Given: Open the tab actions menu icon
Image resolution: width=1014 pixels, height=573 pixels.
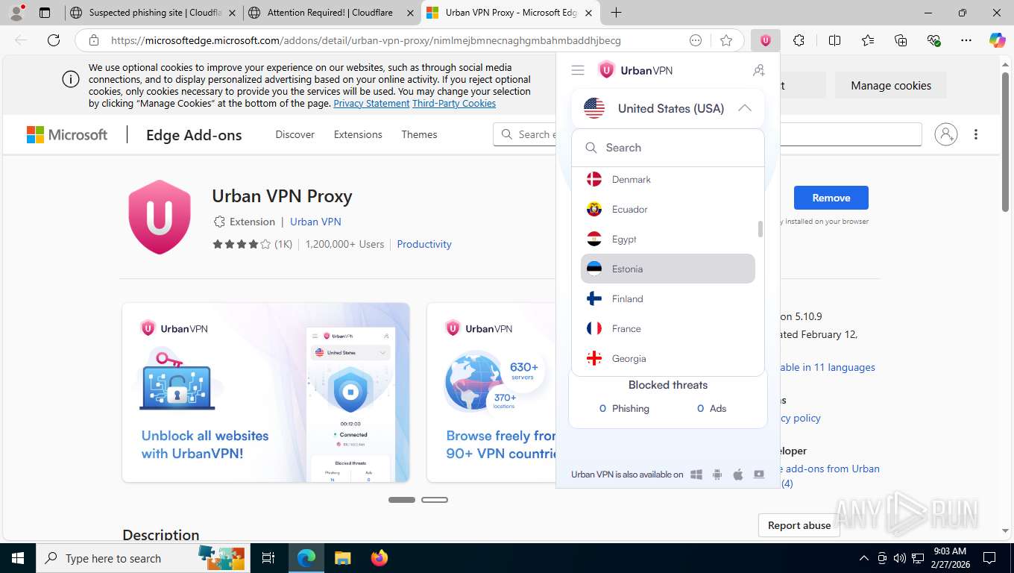Looking at the screenshot, I should (45, 13).
